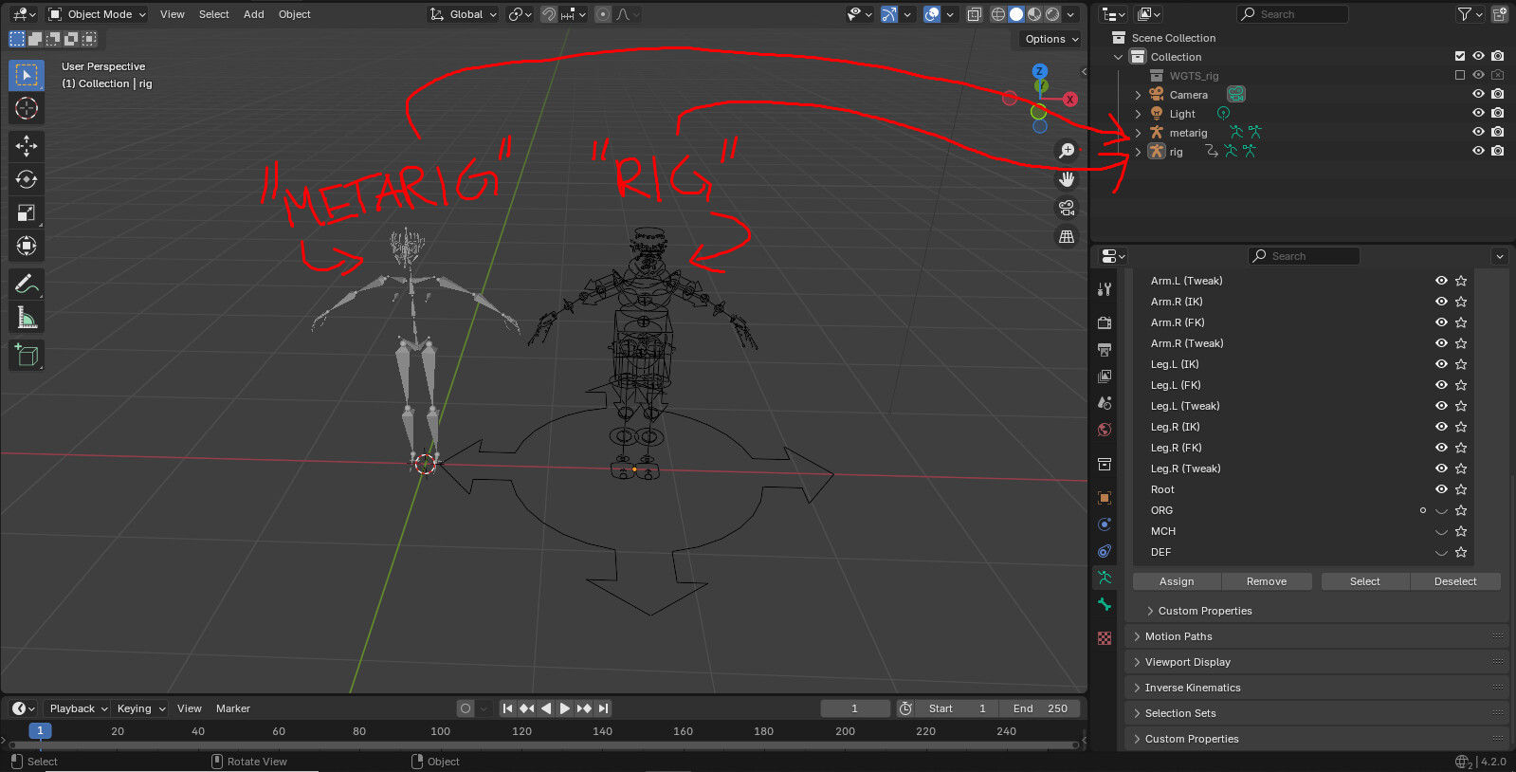1516x772 pixels.
Task: Click the Select Box tool
Action: (27, 74)
